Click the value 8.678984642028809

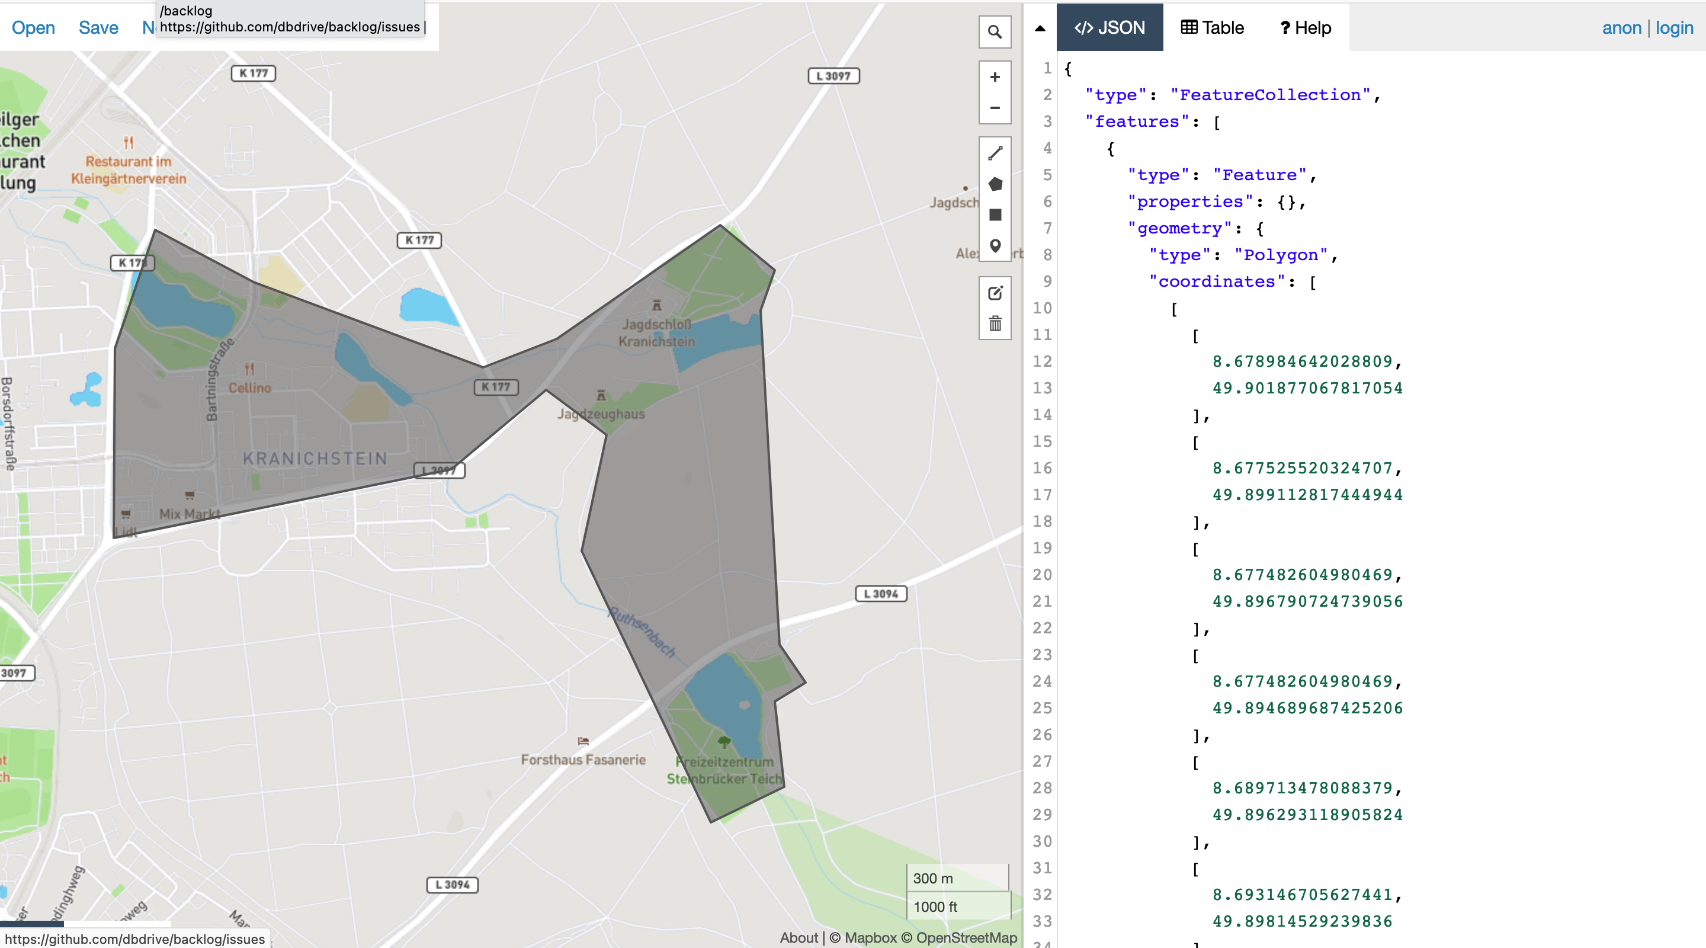click(1303, 361)
